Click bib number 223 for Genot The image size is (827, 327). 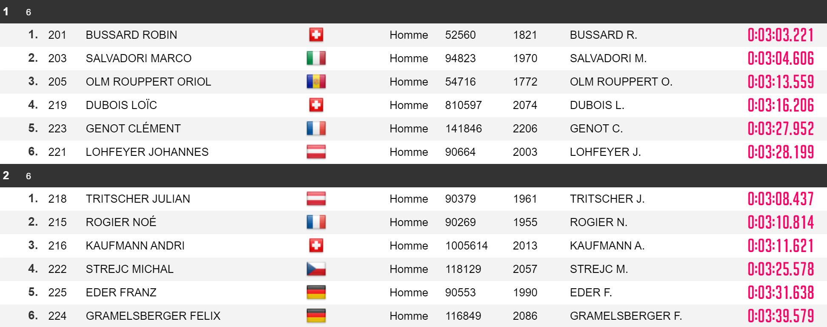tap(57, 129)
